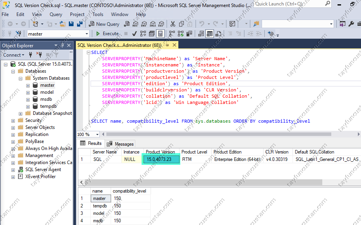Open the Properties wrench icon
The width and height of the screenshot is (361, 225).
(x=351, y=24)
